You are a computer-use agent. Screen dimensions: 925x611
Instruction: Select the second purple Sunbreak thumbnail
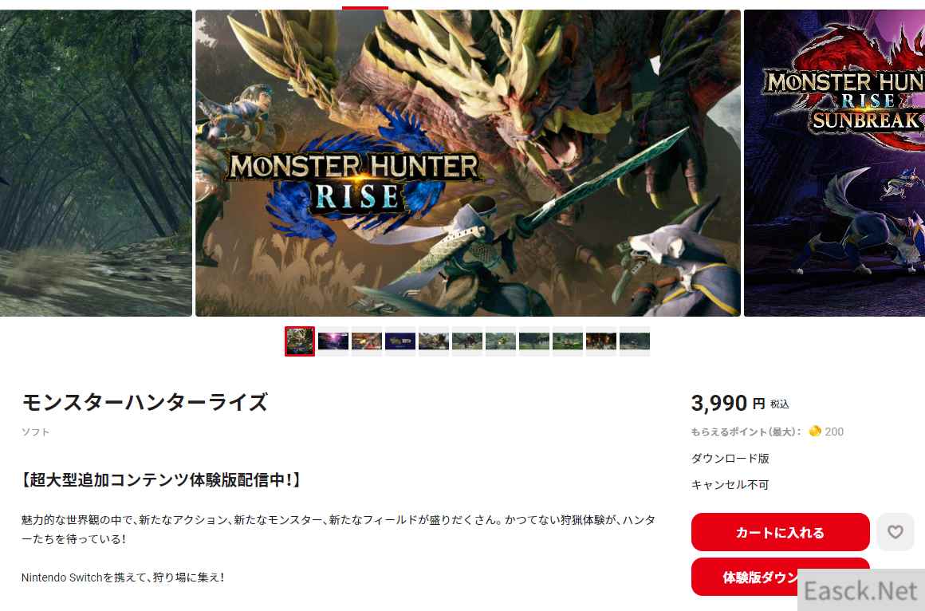(x=333, y=341)
